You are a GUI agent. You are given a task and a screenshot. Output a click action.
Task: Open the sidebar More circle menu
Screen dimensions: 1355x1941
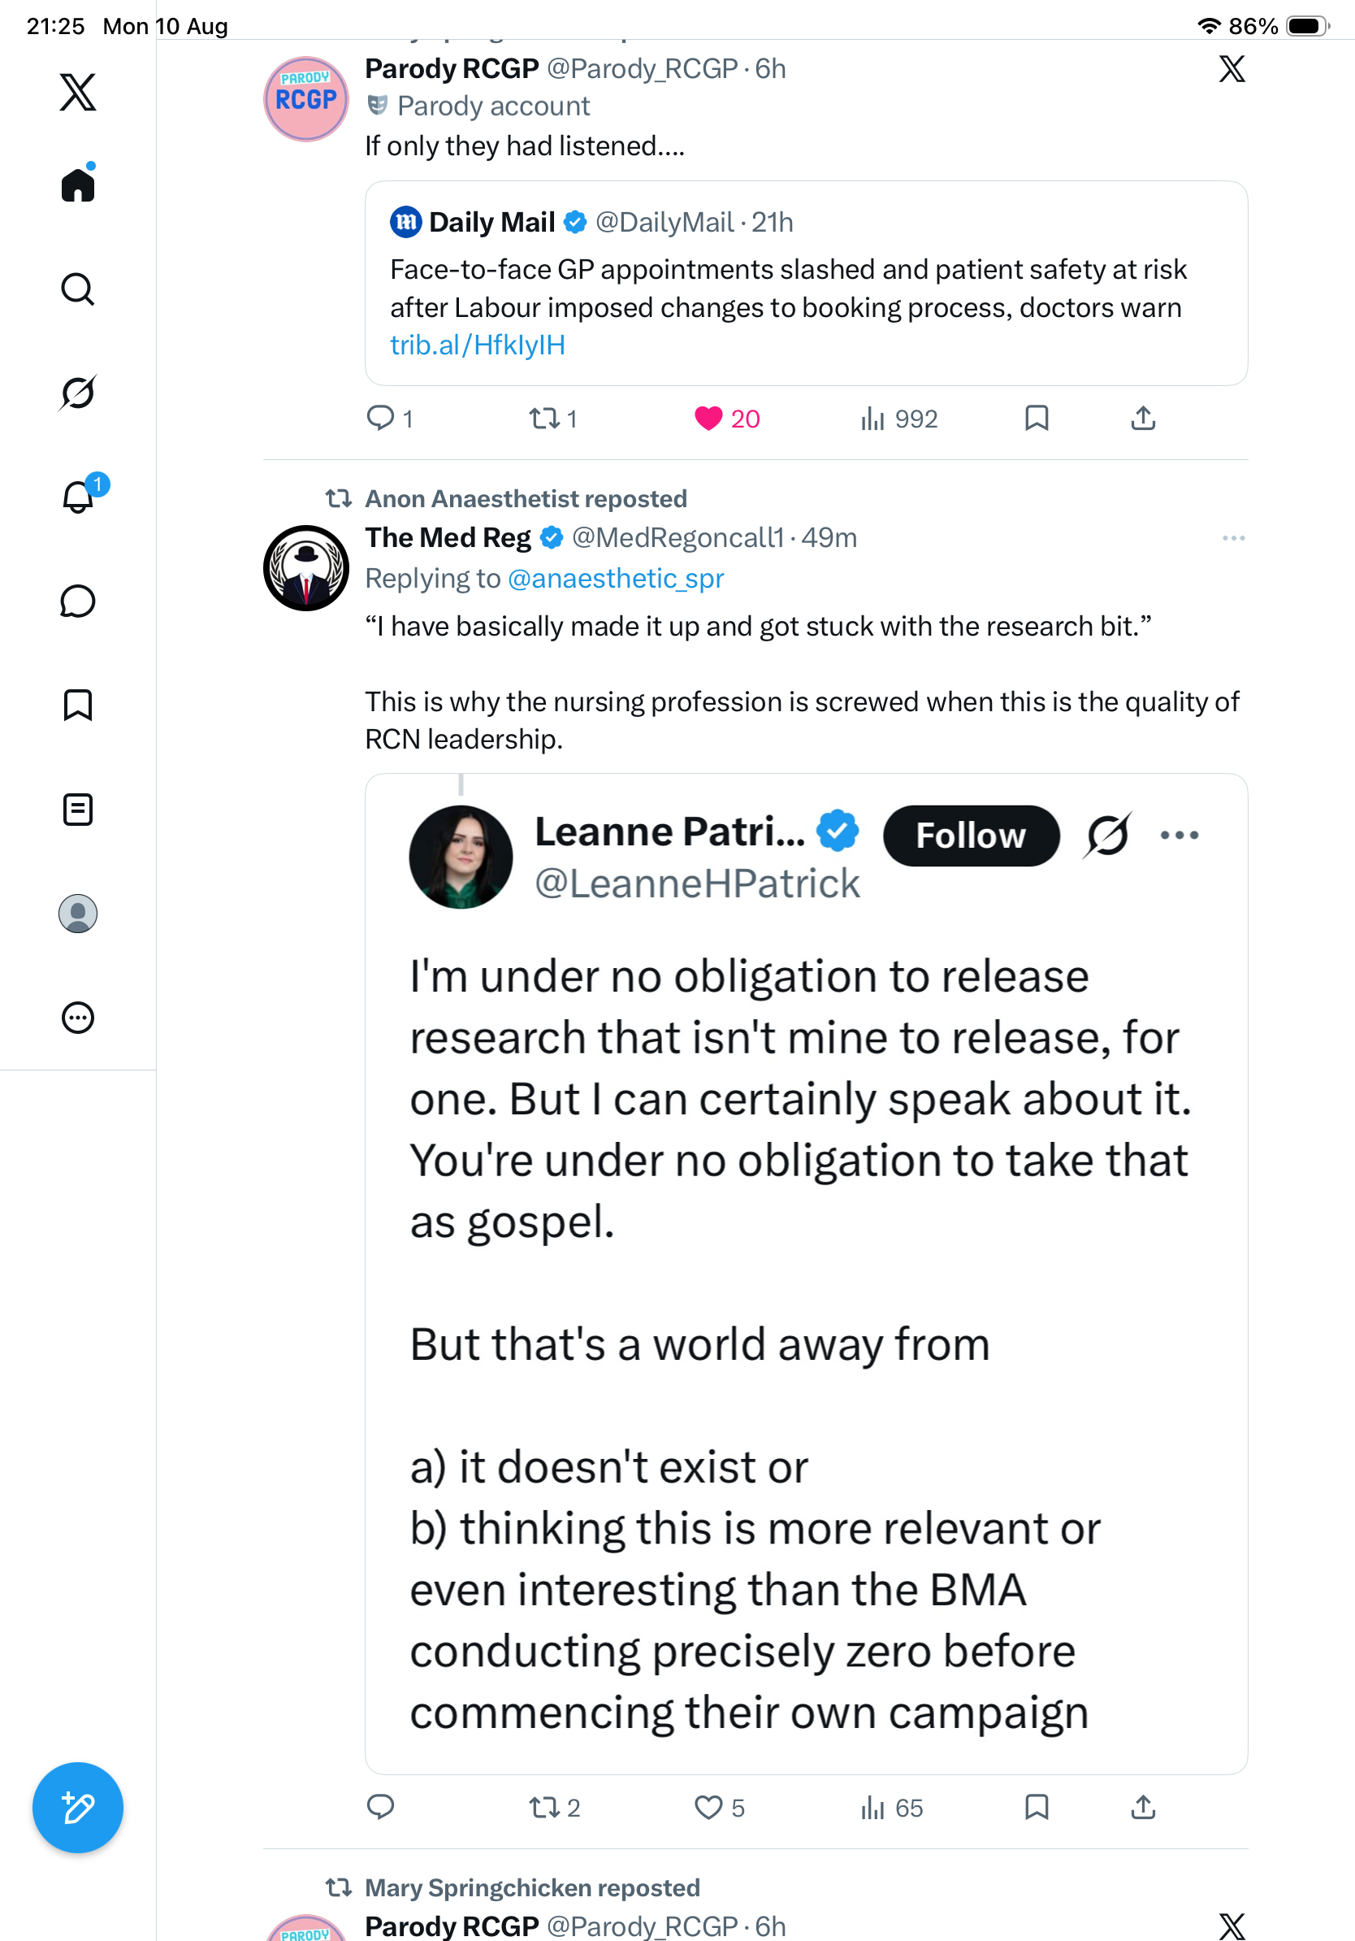pyautogui.click(x=78, y=1018)
